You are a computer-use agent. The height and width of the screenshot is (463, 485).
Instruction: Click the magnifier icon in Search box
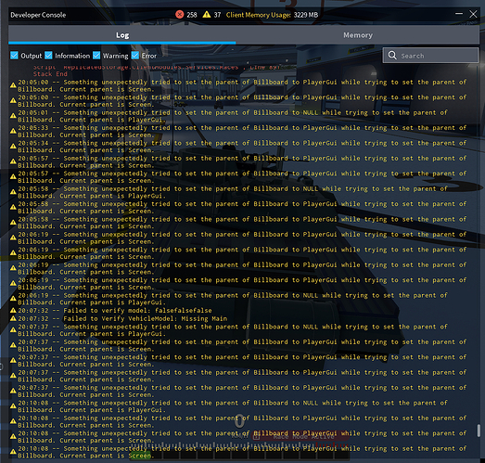click(392, 56)
